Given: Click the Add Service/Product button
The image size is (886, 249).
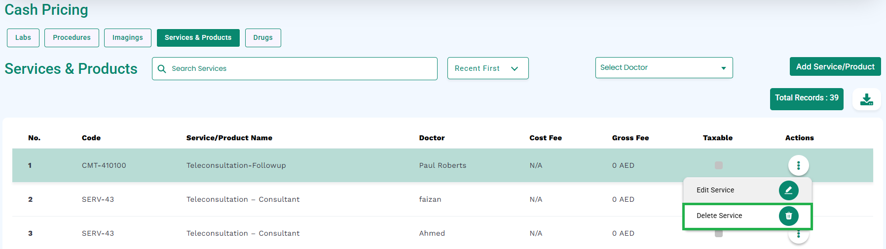Looking at the screenshot, I should (x=835, y=66).
